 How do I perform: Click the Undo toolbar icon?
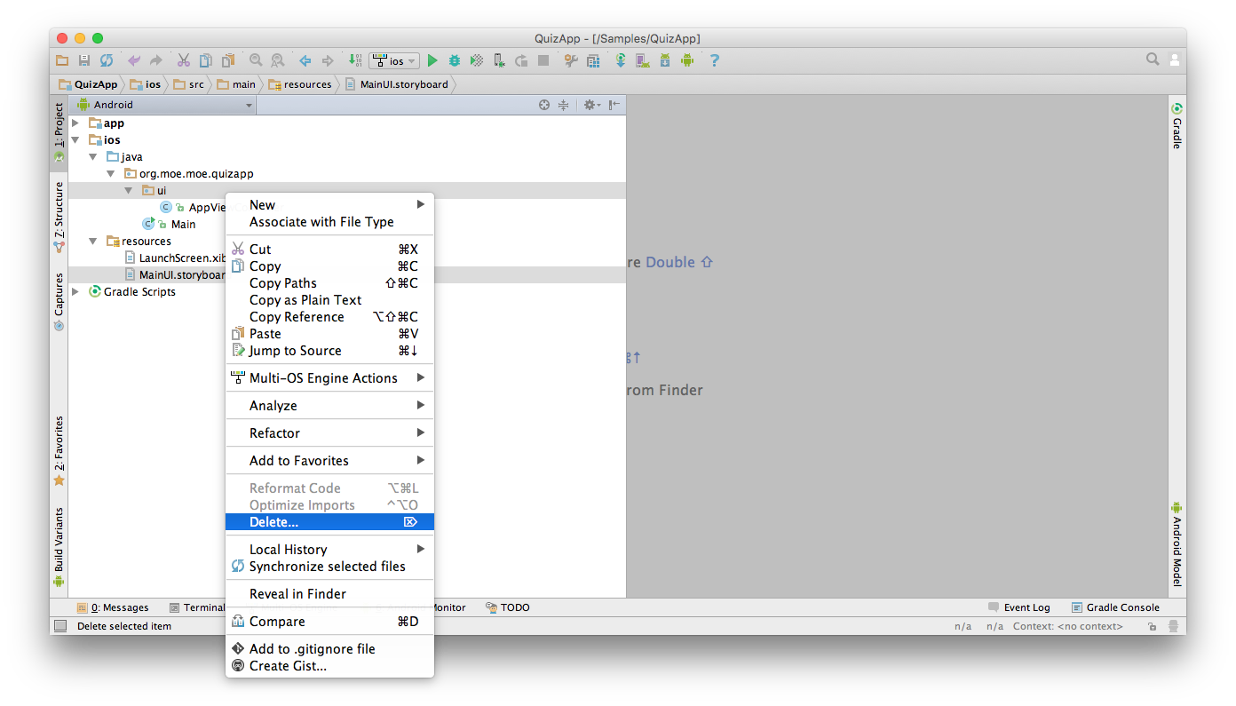pyautogui.click(x=134, y=60)
